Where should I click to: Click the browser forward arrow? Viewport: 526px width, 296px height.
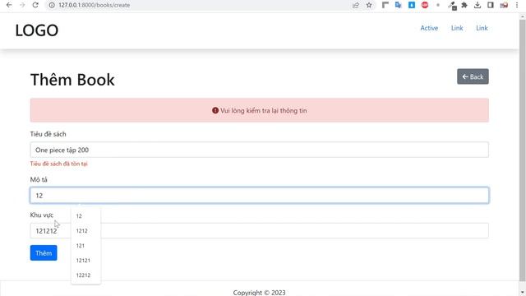coord(22,5)
